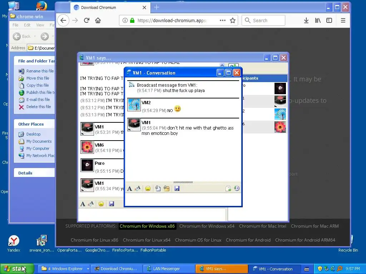Open font icon in VM1 says window toolbar
The height and width of the screenshot is (274, 366).
pyautogui.click(x=83, y=204)
